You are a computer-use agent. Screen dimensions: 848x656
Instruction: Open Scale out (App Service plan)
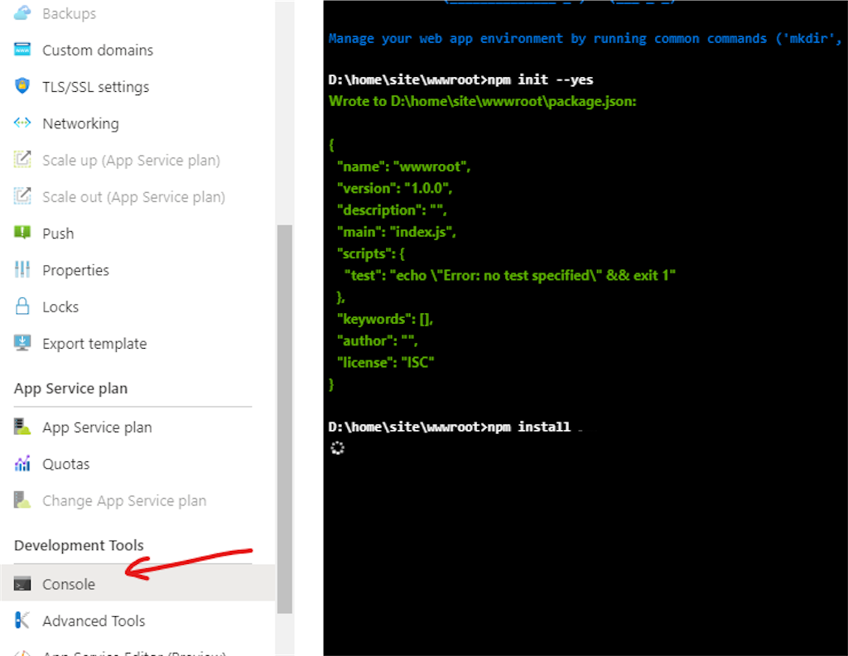point(133,197)
